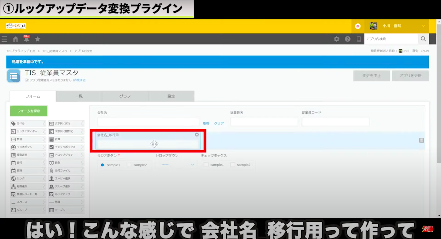Viewport: 441px width, 239px height.
Task: Expand the user account menu chevron
Action: pyautogui.click(x=423, y=26)
